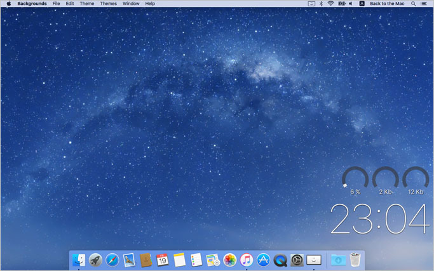Open the Bluetooth status menu

(321, 4)
